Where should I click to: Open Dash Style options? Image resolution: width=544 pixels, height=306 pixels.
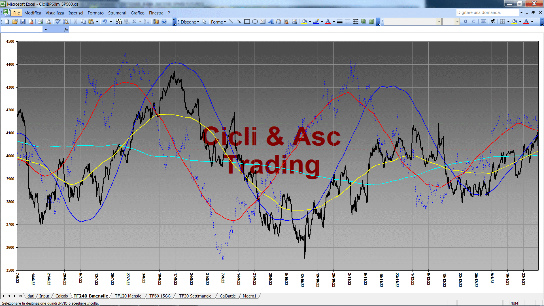(348, 22)
